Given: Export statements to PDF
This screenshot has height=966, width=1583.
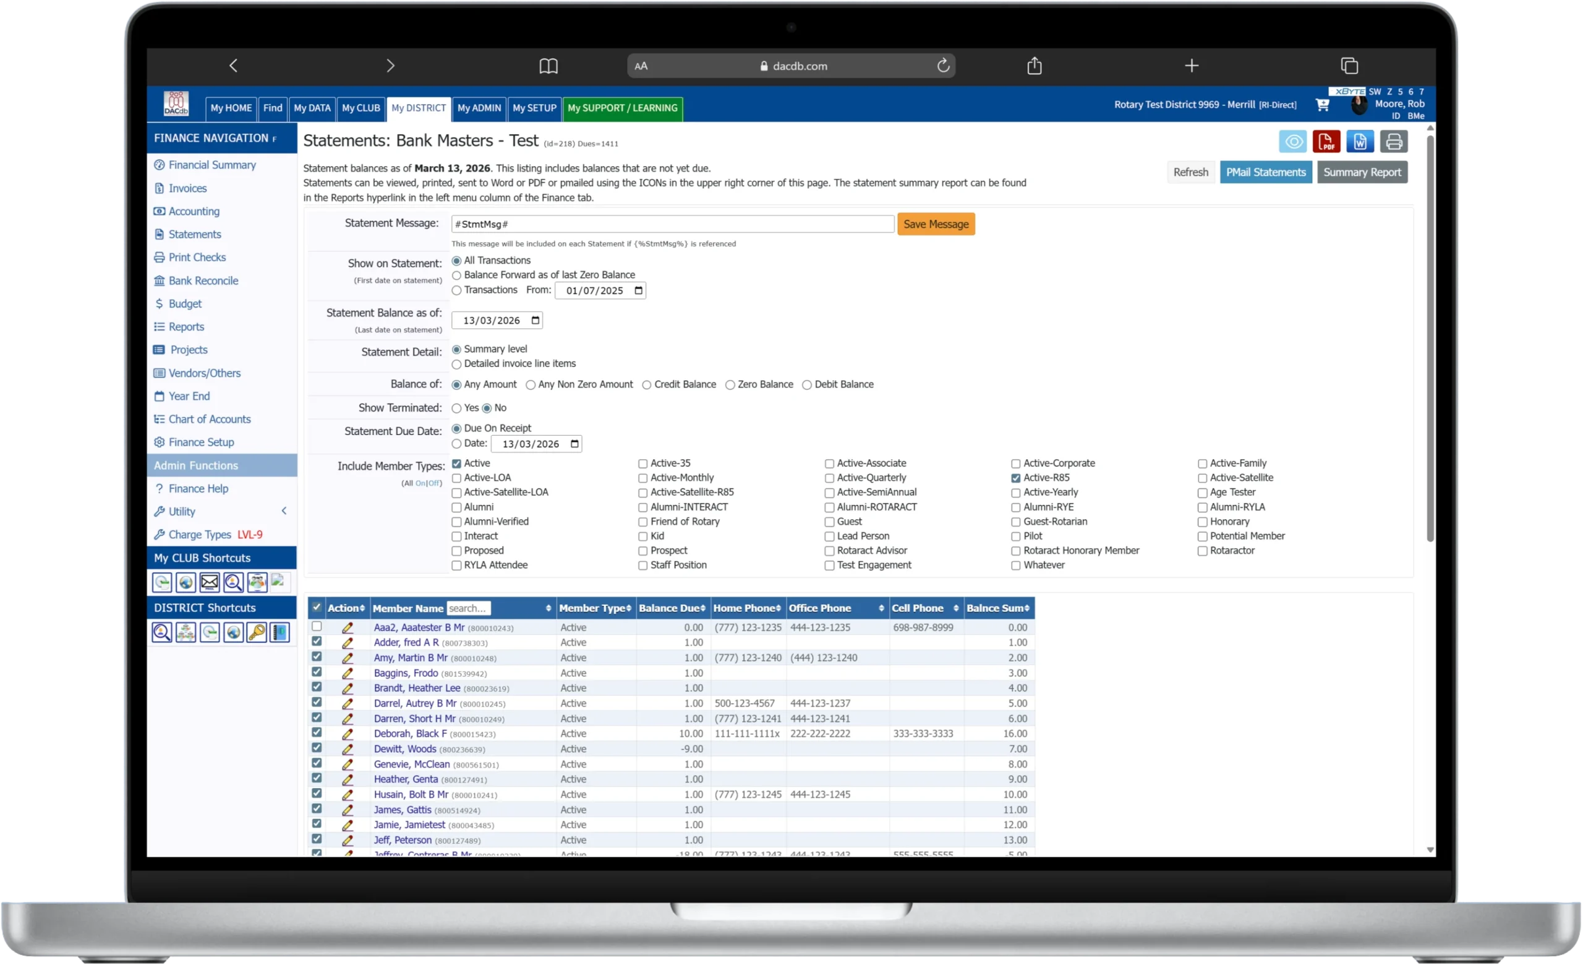Looking at the screenshot, I should pos(1325,142).
